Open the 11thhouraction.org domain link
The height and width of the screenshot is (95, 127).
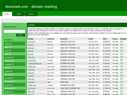(x=34, y=63)
